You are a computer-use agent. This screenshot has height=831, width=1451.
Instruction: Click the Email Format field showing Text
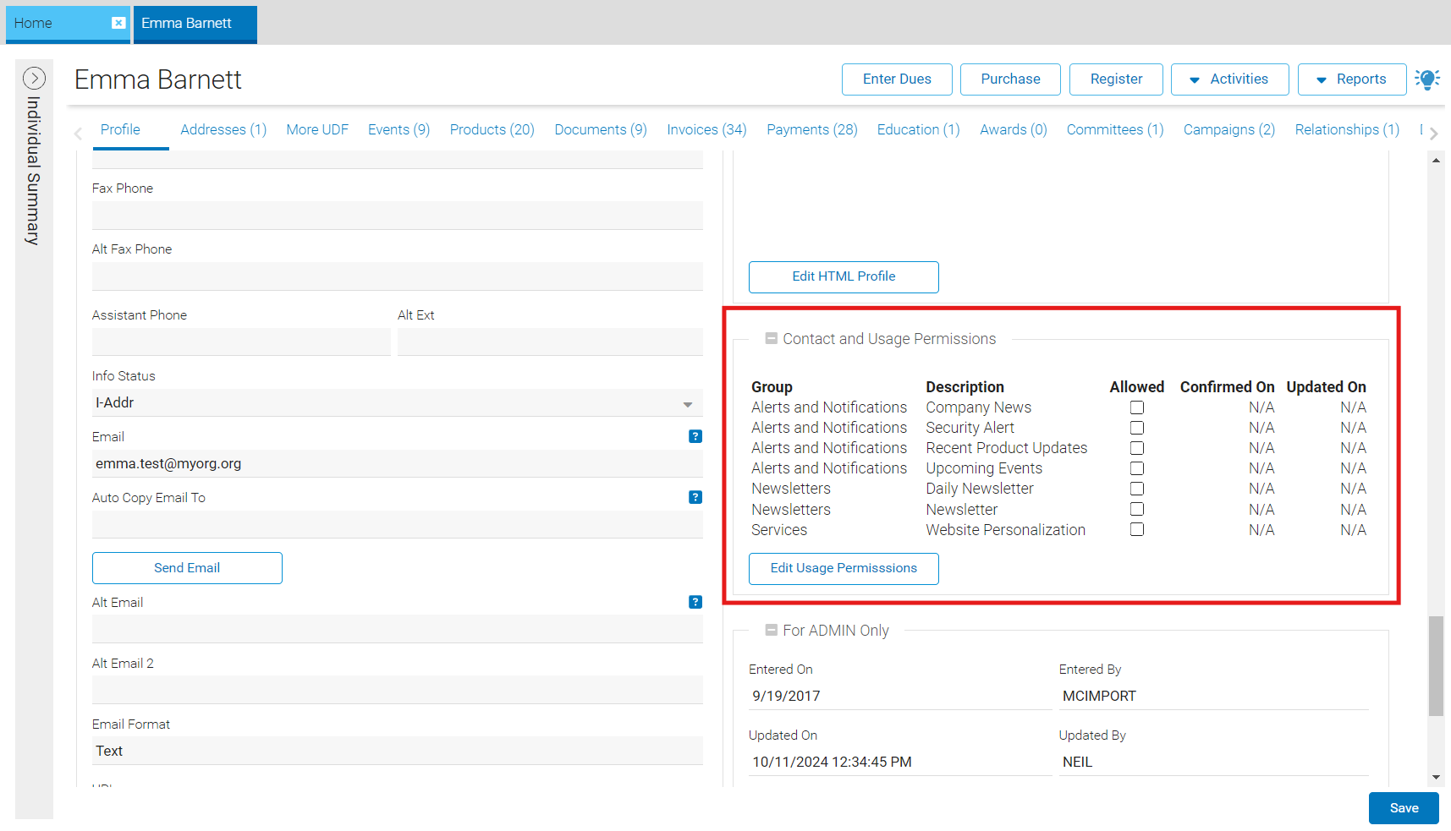pos(397,751)
